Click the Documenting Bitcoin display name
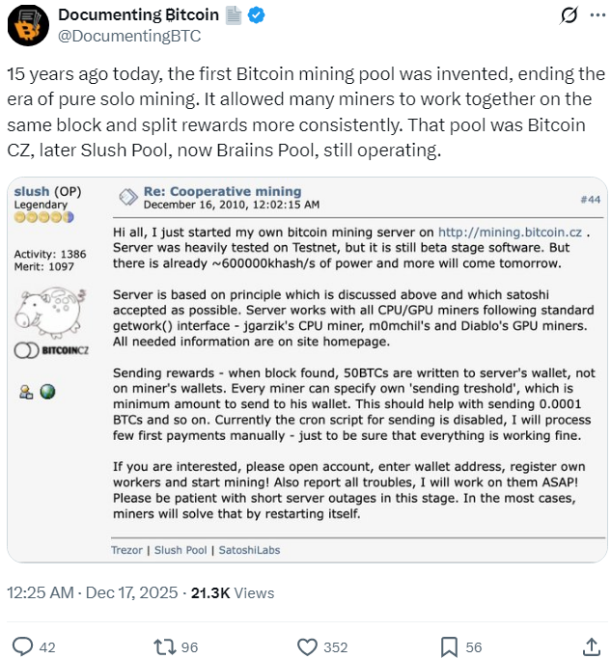611x659 pixels. coord(139,15)
